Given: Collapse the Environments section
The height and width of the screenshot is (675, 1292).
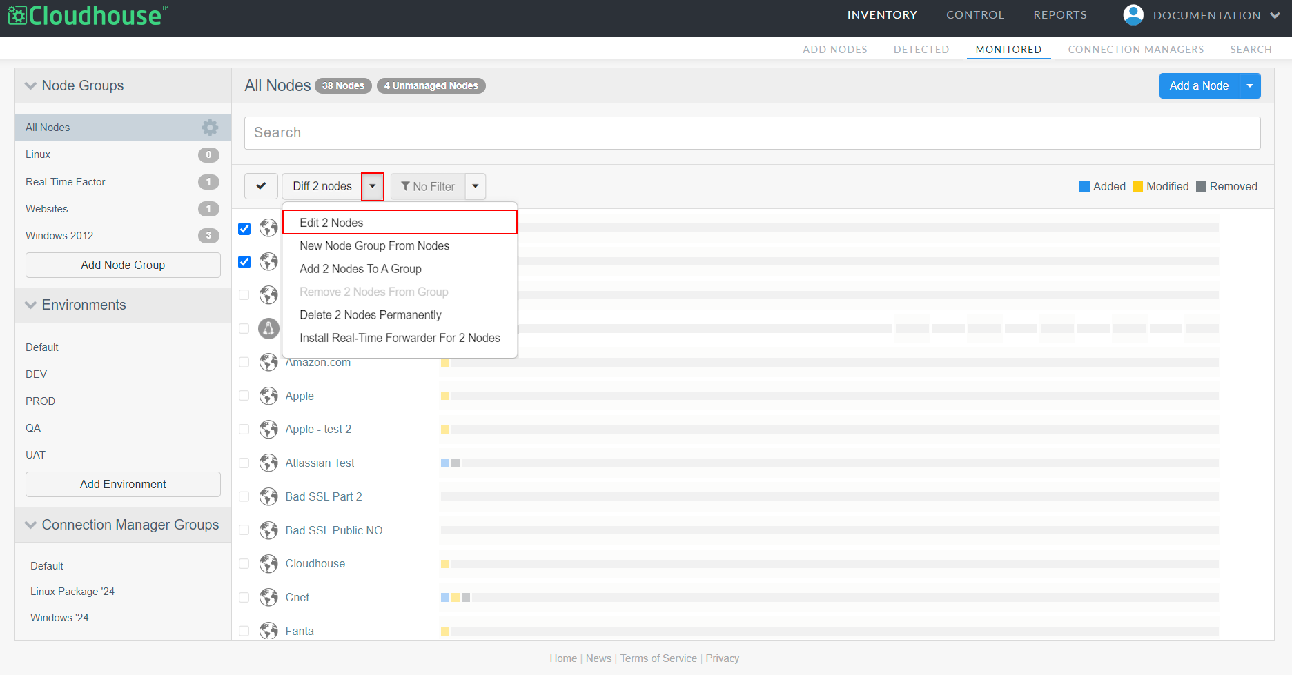Looking at the screenshot, I should tap(30, 305).
